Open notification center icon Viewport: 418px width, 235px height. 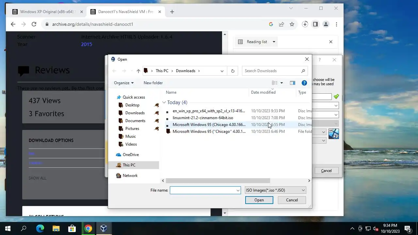click(x=408, y=228)
